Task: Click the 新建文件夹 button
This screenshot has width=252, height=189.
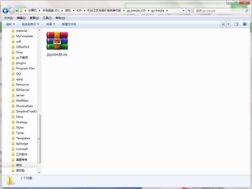Action: tap(69, 24)
